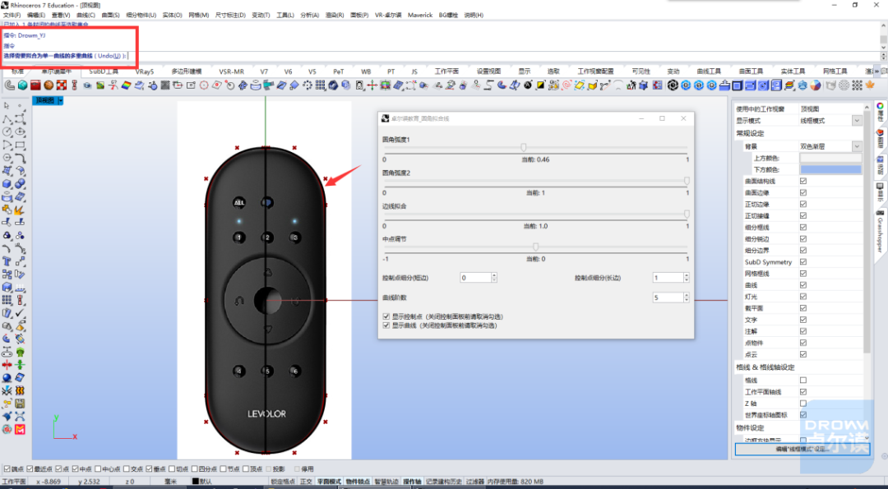888x489 pixels.
Task: Enable the 四分点 osnap checkbox
Action: 194,469
